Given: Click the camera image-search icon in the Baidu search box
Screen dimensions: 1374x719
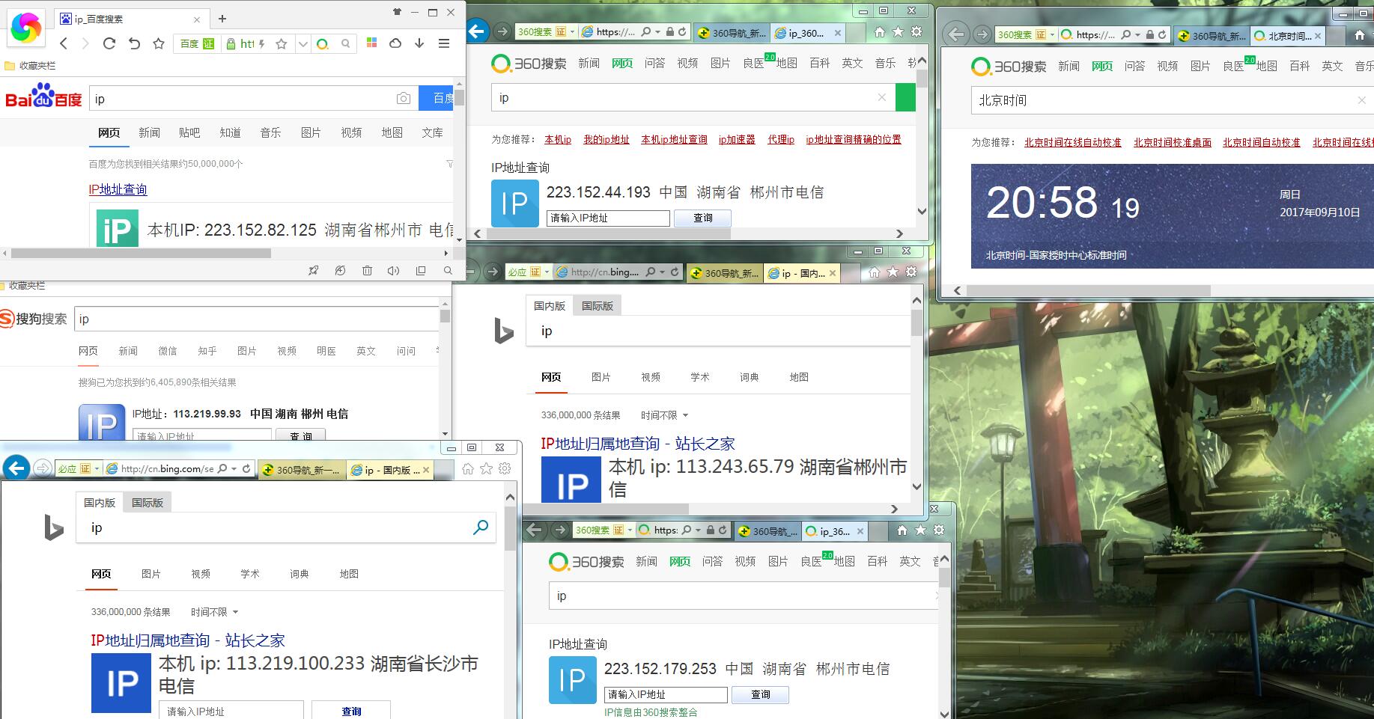Looking at the screenshot, I should [404, 99].
